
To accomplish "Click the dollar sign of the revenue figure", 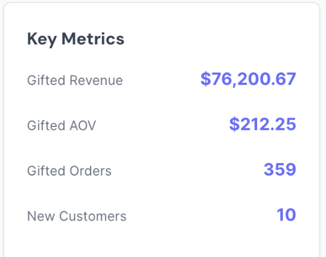I will (206, 78).
